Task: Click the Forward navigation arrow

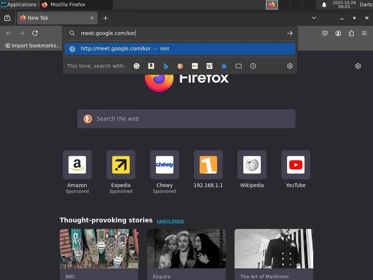Action: (x=22, y=33)
